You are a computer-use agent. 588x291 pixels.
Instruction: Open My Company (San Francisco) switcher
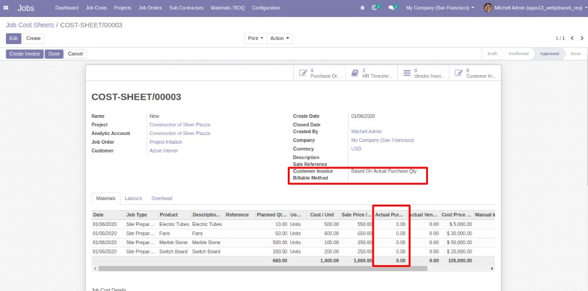[x=440, y=8]
